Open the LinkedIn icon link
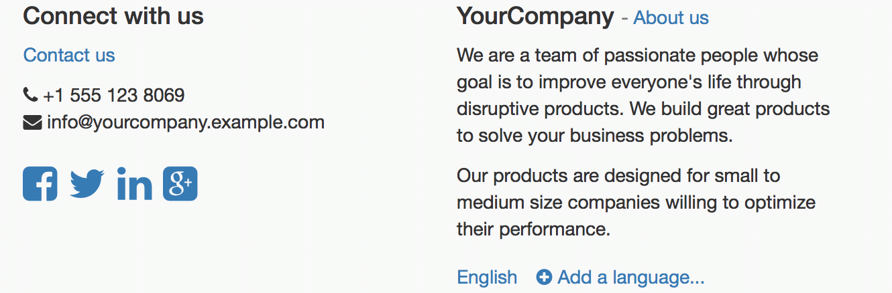Viewport: 892px width, 293px height. click(x=134, y=183)
